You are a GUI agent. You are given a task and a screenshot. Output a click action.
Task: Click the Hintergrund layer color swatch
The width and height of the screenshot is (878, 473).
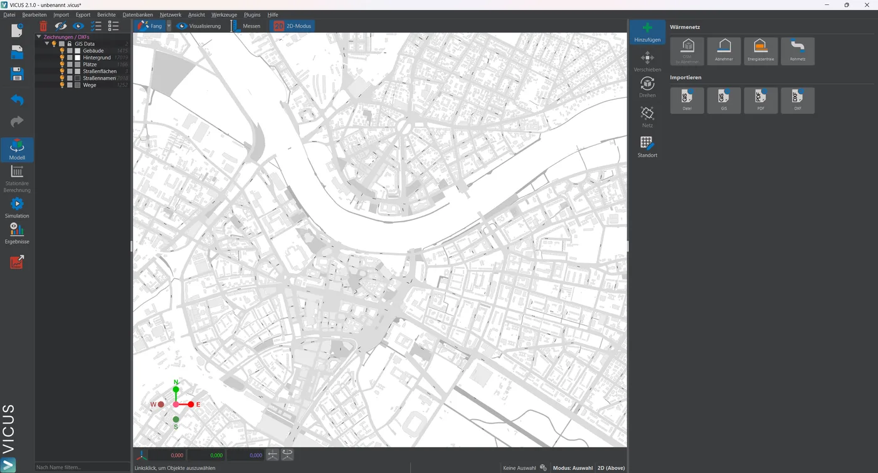pyautogui.click(x=78, y=58)
